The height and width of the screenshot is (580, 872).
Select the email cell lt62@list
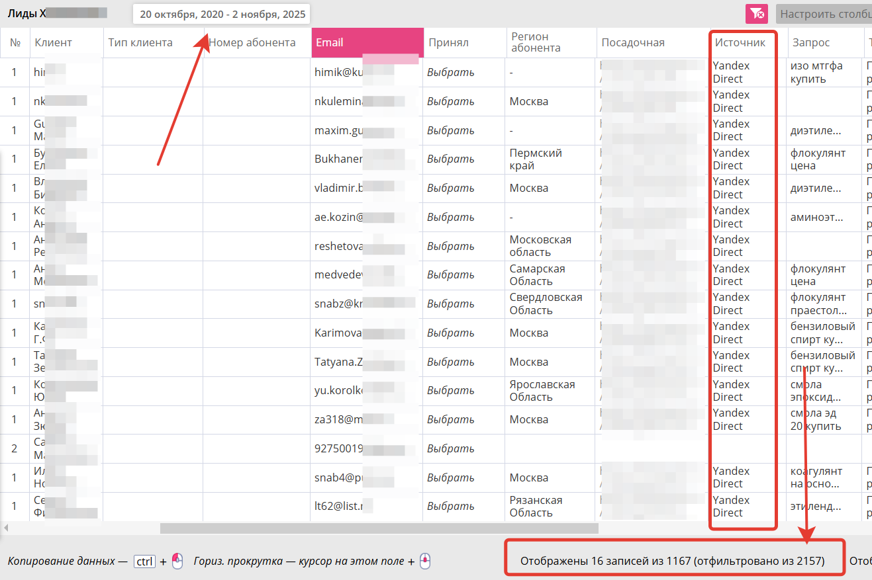[x=367, y=507]
